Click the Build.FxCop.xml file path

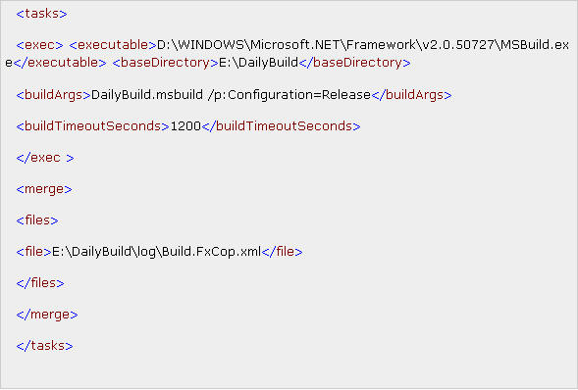pos(156,252)
